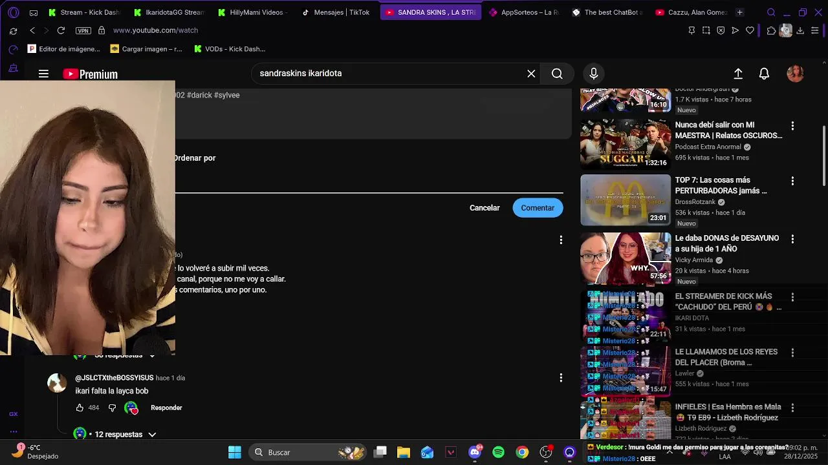Switch to 'Stream - Kick Dash' tab

[85, 12]
